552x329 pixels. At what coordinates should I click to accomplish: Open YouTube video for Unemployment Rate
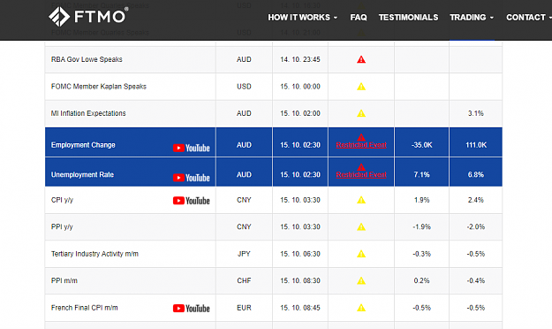point(191,178)
